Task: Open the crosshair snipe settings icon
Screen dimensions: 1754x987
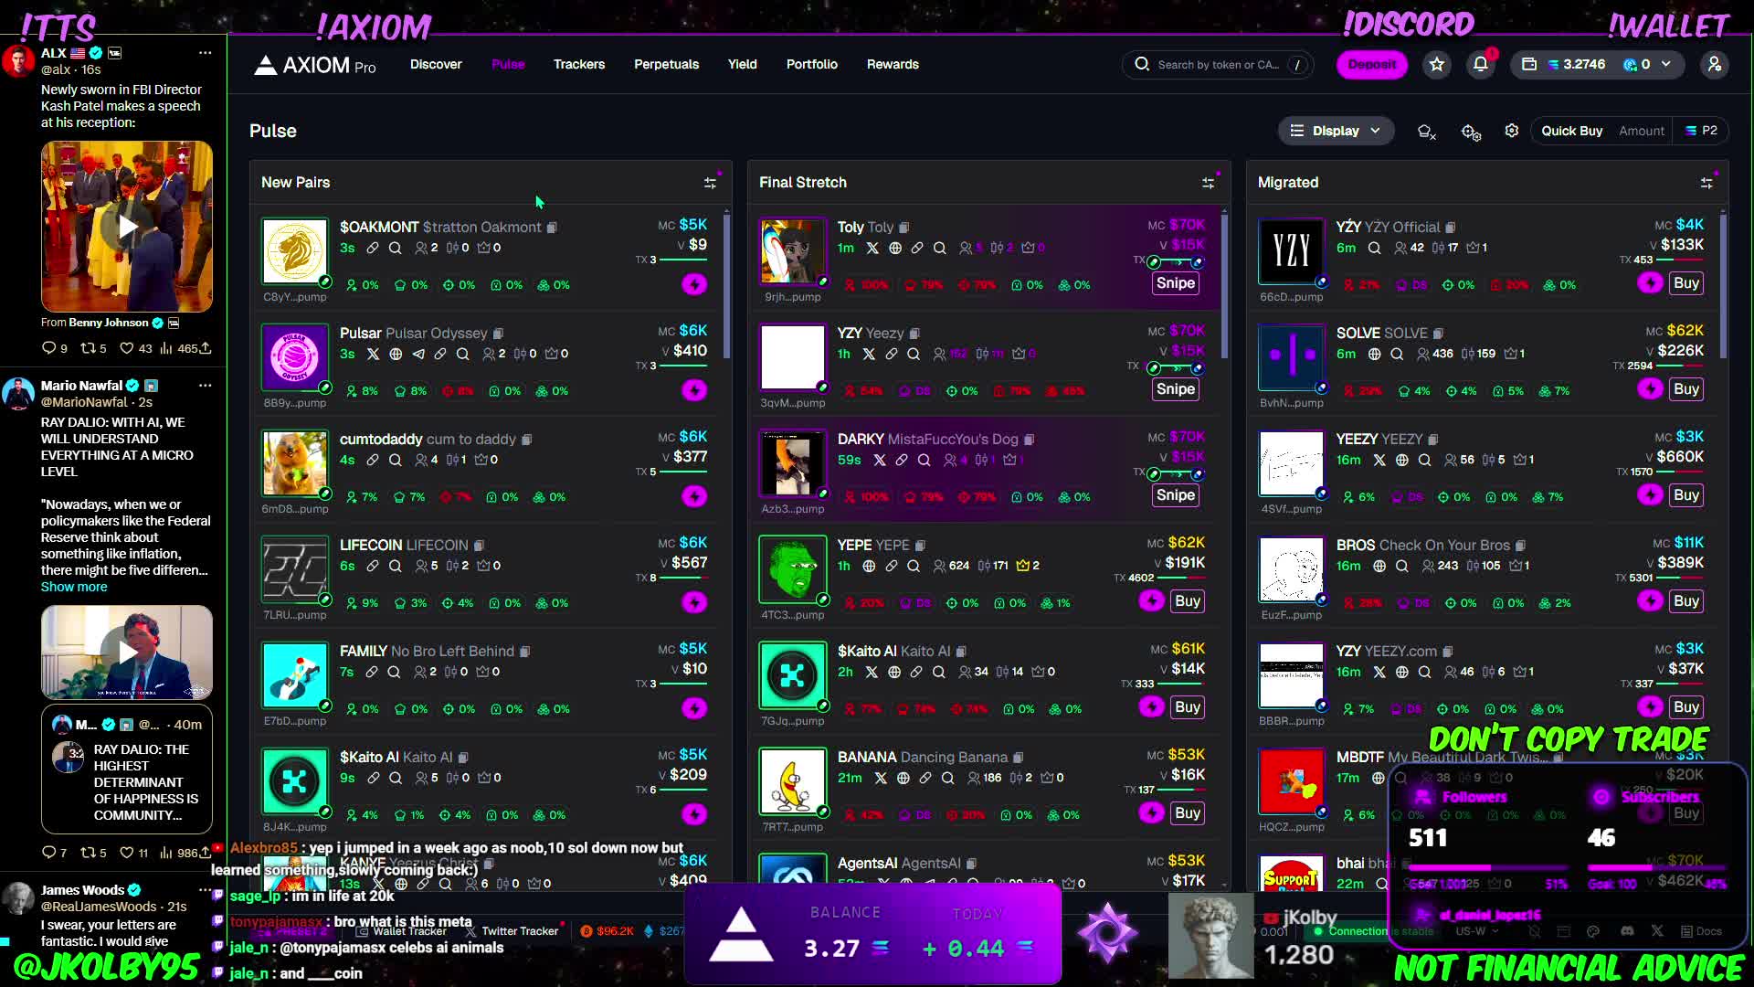Action: [1470, 132]
